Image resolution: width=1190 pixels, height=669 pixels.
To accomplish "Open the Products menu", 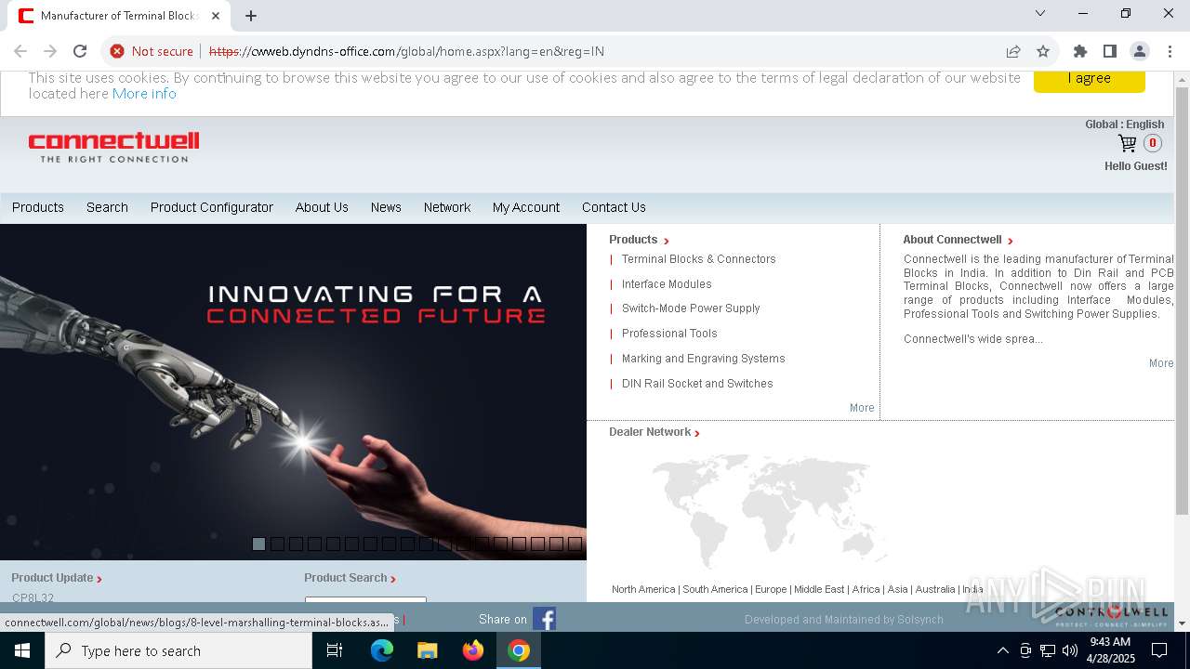I will (38, 207).
